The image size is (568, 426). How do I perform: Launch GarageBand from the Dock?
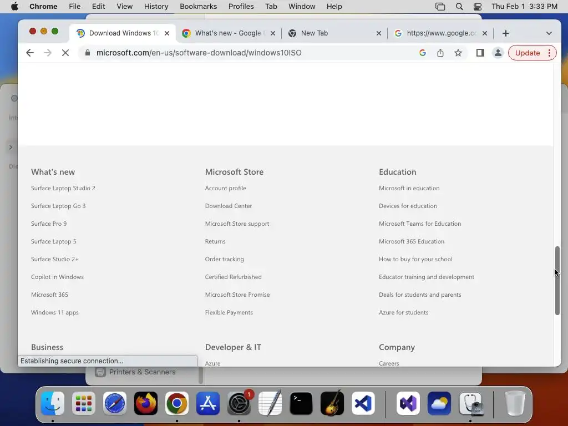[332, 403]
